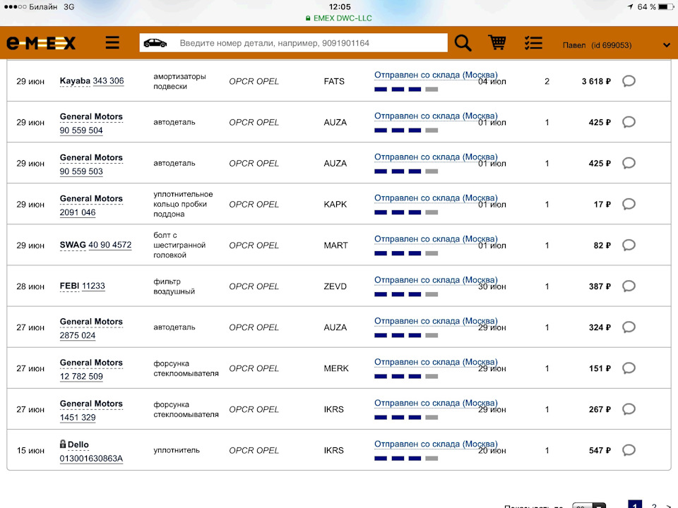Select the price 547 ₽
The height and width of the screenshot is (508, 678).
pyautogui.click(x=600, y=451)
